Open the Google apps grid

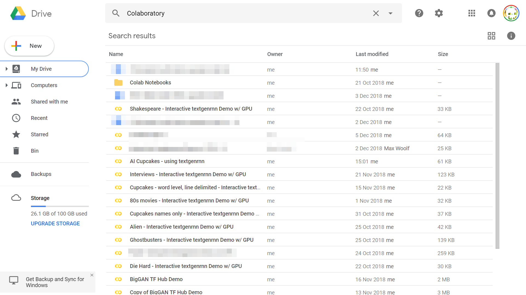click(472, 13)
